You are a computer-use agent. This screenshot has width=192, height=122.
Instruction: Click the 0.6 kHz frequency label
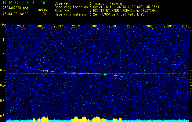click(2, 116)
